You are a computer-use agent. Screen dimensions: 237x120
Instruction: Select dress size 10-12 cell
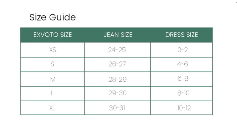[181, 108]
